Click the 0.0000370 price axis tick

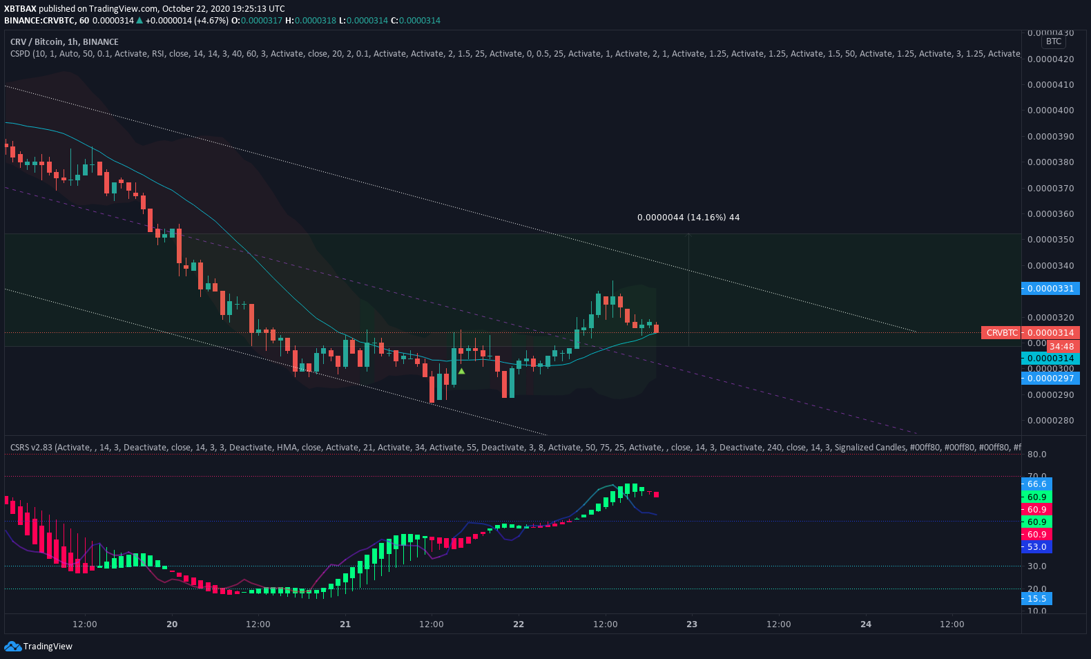[x=1051, y=189]
